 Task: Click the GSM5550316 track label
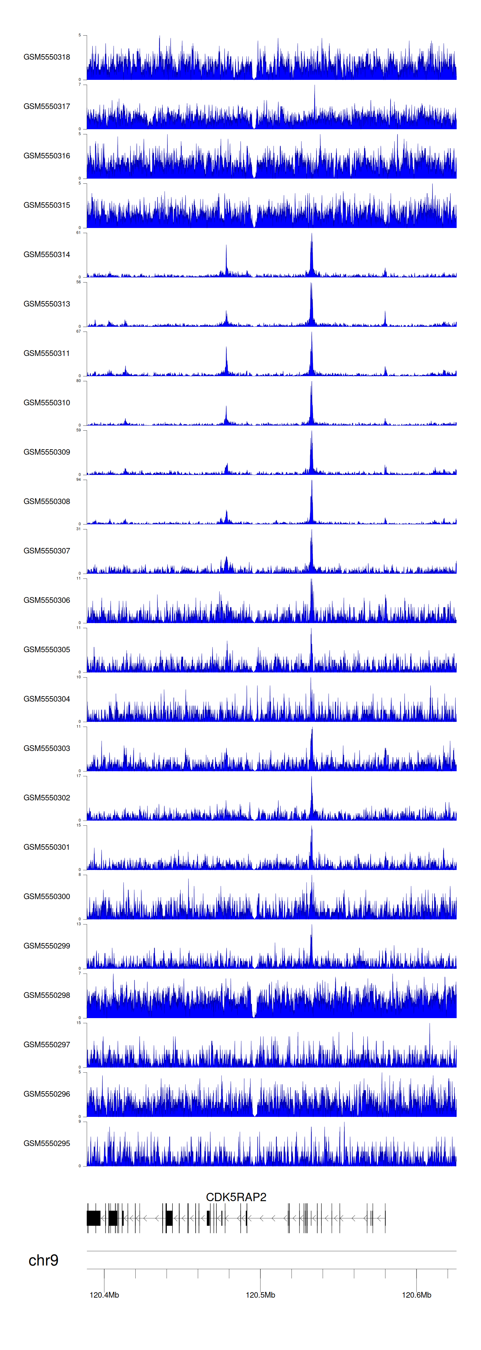pyautogui.click(x=46, y=156)
